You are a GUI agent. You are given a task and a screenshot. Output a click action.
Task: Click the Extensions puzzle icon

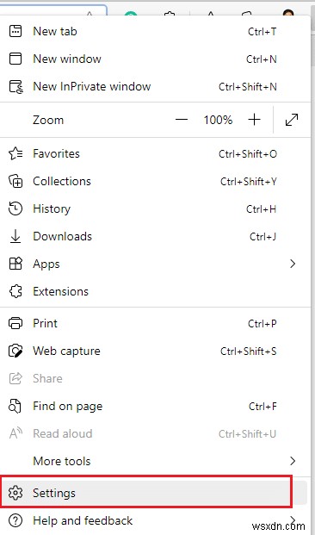tap(15, 291)
